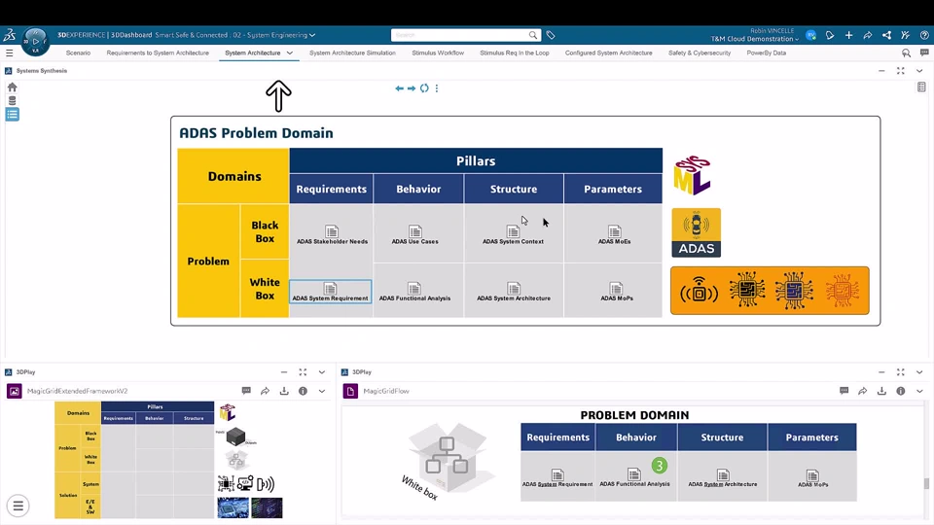This screenshot has height=525, width=934.
Task: Open the notifications icon in top bar
Action: pos(830,35)
